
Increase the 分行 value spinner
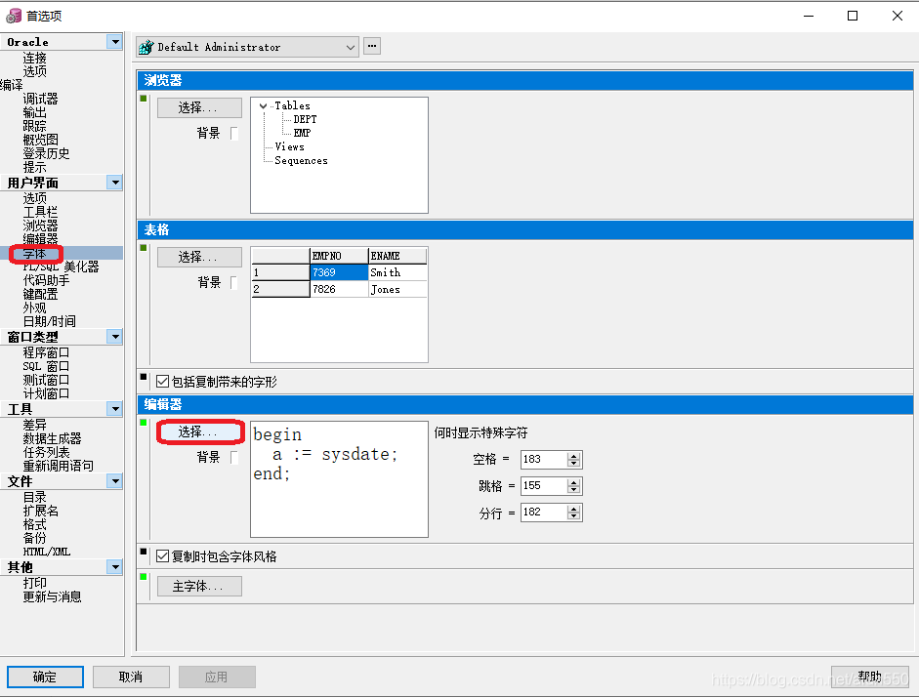pyautogui.click(x=574, y=509)
